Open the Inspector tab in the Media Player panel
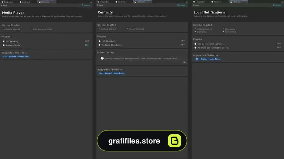The width and height of the screenshot is (284, 159). click(x=7, y=2)
